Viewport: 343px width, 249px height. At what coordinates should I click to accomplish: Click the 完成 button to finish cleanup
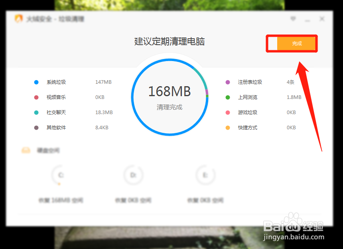pyautogui.click(x=296, y=43)
